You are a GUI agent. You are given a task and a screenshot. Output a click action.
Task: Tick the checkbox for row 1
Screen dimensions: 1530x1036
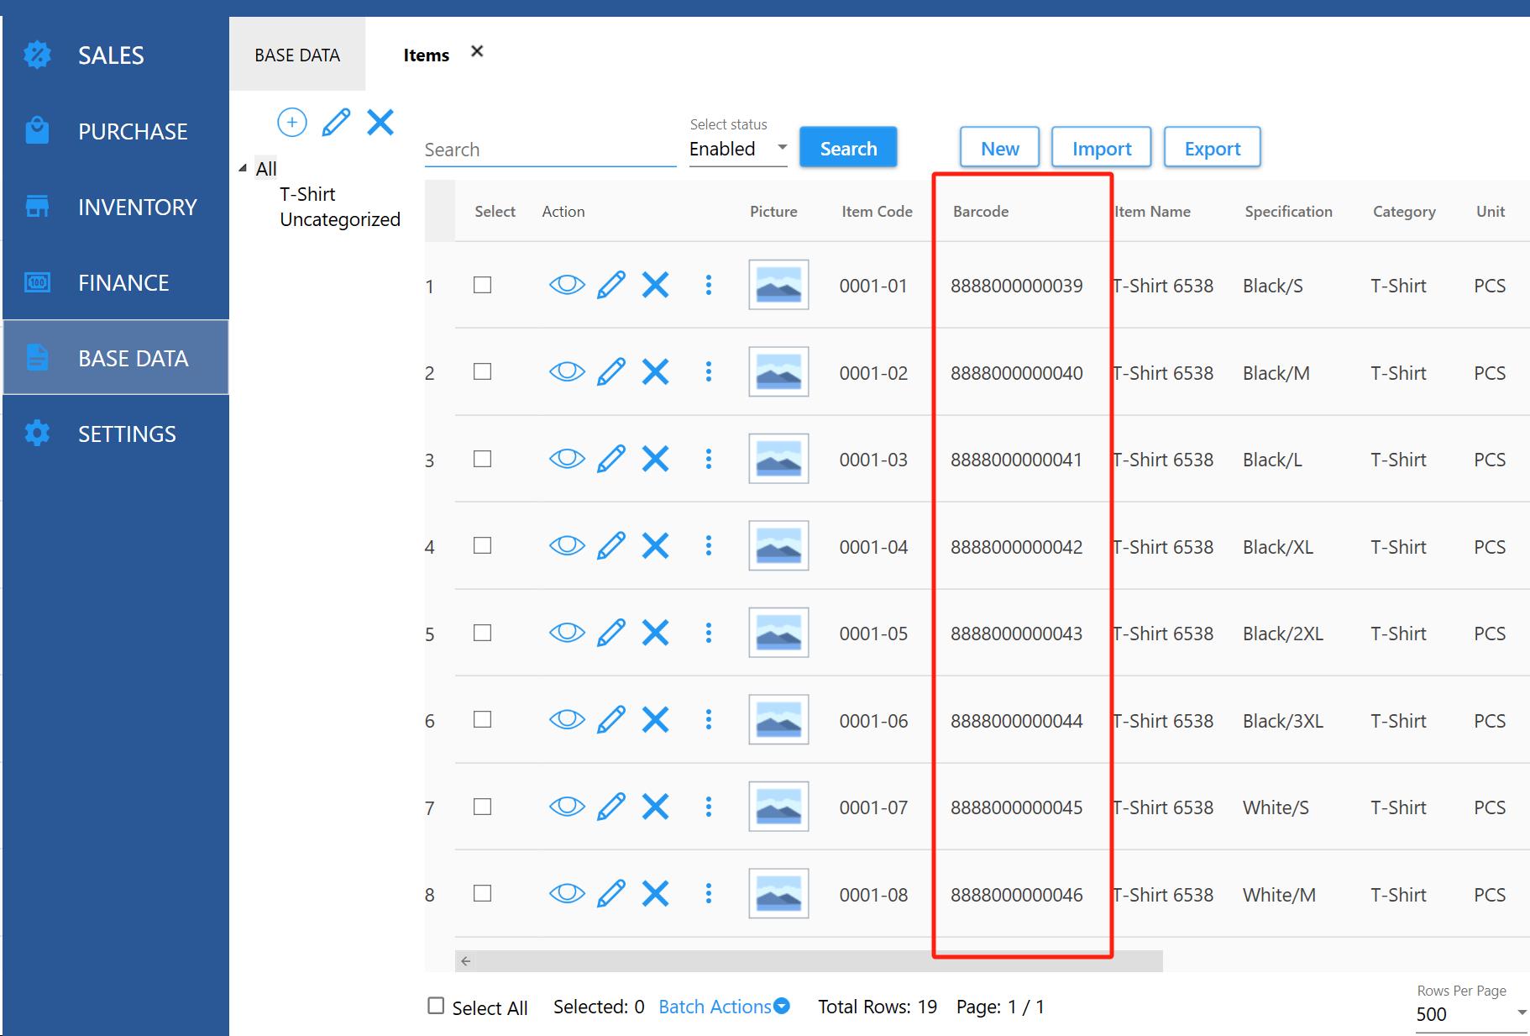click(x=482, y=286)
